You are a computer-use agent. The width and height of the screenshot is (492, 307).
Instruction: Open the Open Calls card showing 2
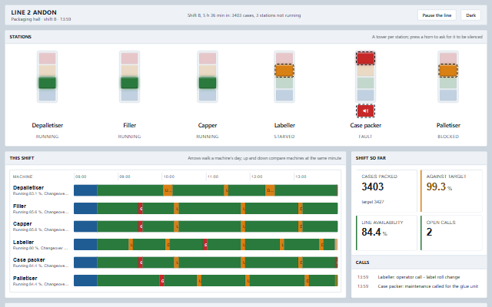[451, 233]
